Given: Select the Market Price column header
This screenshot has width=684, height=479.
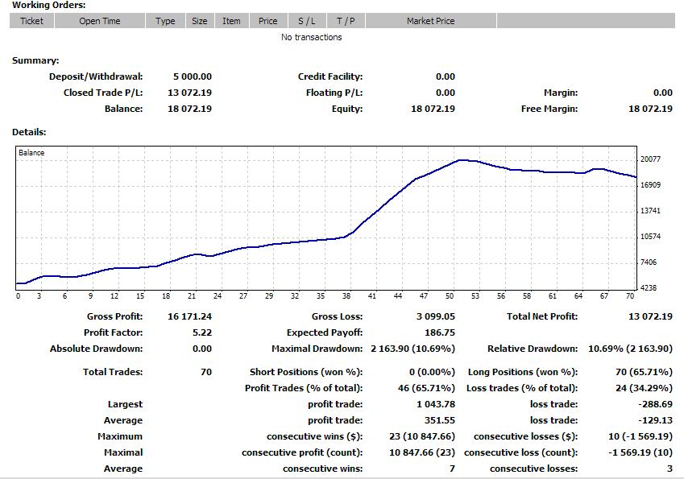Looking at the screenshot, I should point(430,21).
